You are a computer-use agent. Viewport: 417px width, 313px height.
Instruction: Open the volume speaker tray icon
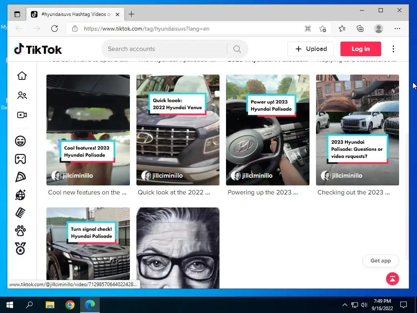point(364,305)
